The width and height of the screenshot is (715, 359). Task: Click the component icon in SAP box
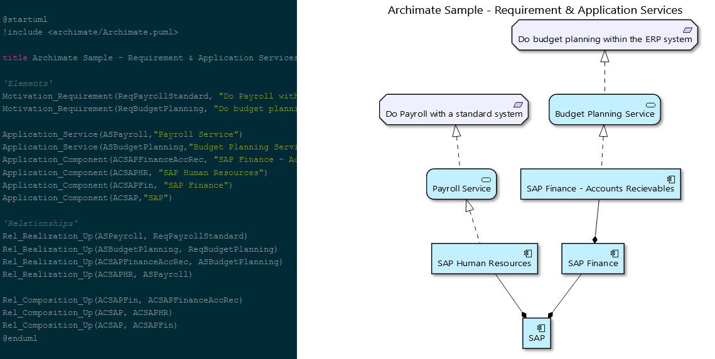pyautogui.click(x=541, y=328)
